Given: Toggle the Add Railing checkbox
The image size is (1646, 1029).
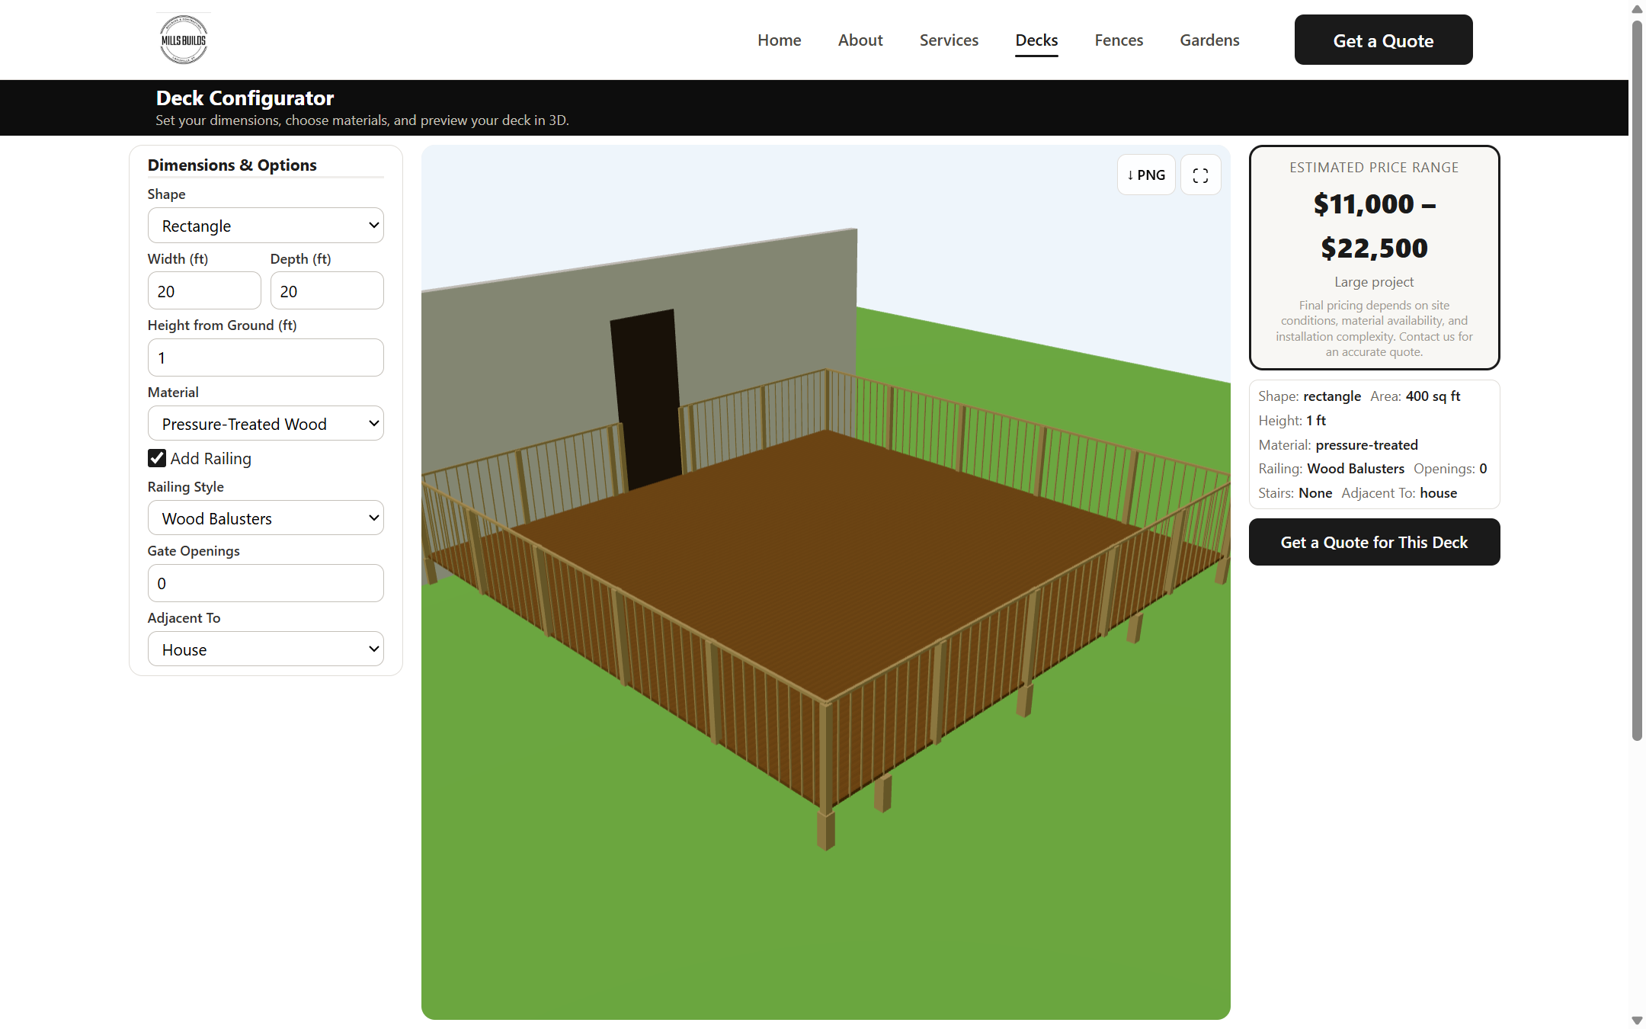Looking at the screenshot, I should click(157, 458).
